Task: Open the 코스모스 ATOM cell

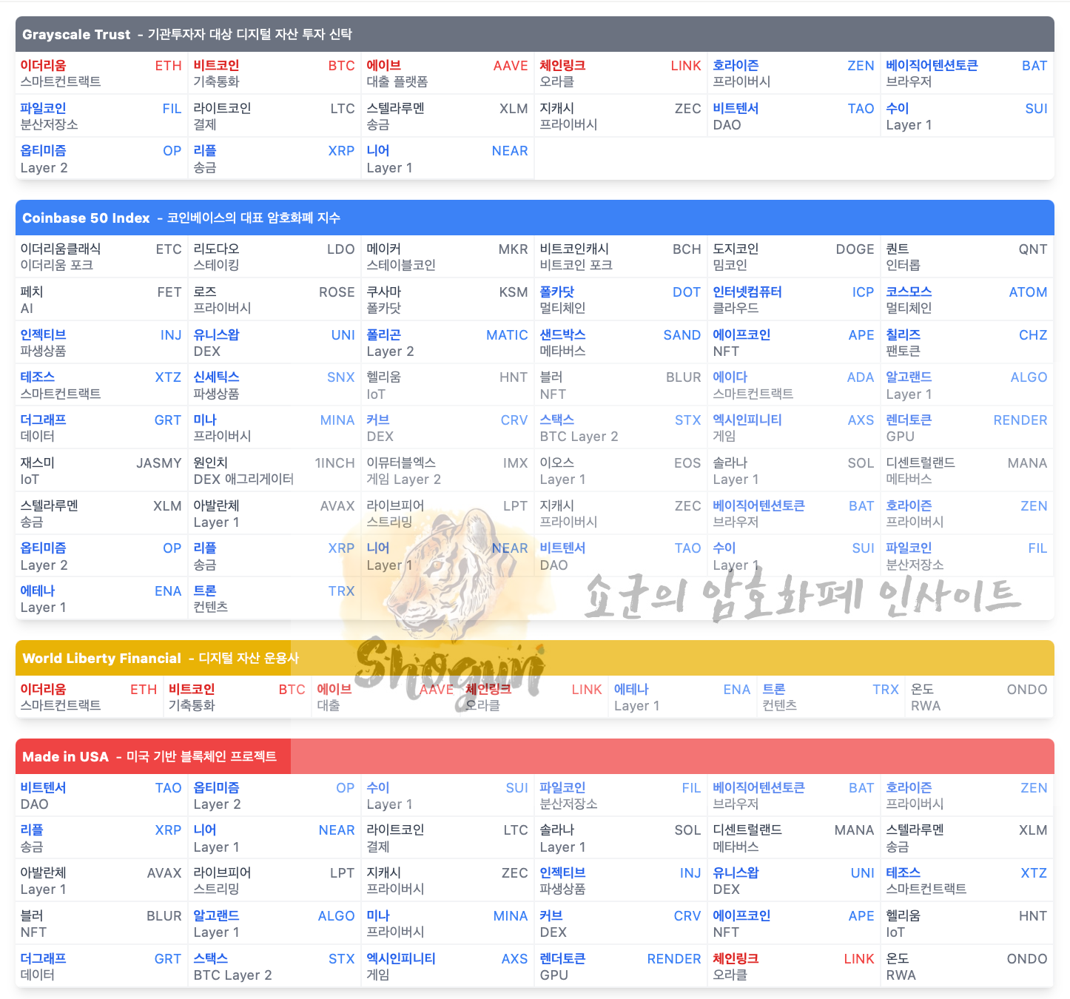Action: [967, 300]
